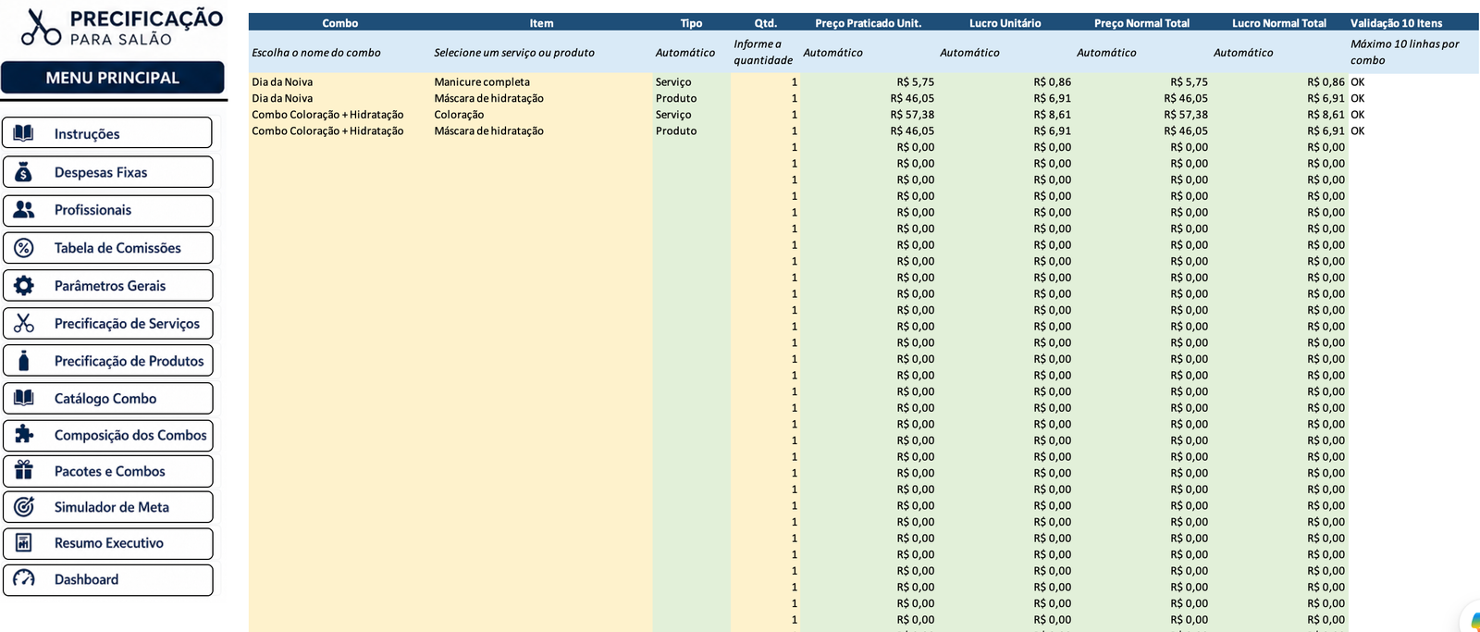Click the Item column header
Screen dimensions: 1480x632
point(542,23)
